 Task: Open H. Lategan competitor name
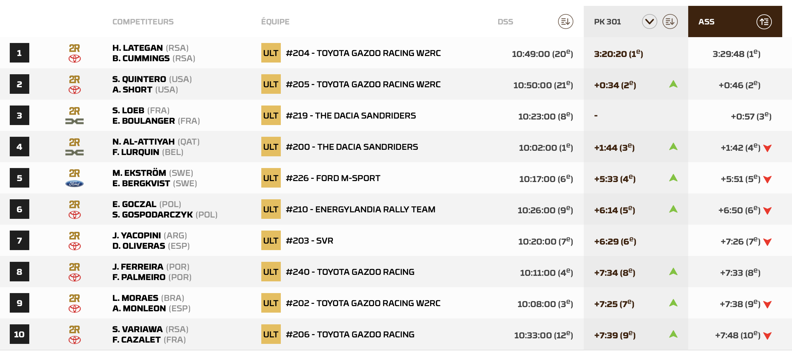[138, 48]
